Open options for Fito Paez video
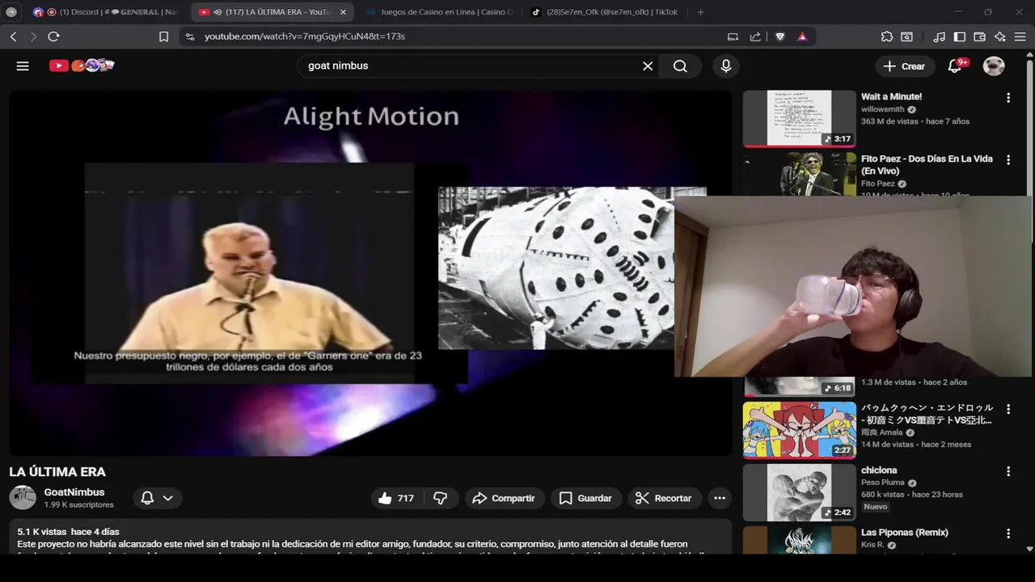 point(1008,160)
